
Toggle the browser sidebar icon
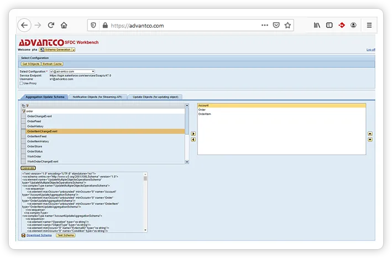(330, 25)
